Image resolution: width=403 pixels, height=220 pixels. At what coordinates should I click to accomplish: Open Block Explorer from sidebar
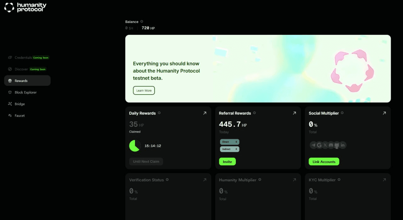[27, 92]
